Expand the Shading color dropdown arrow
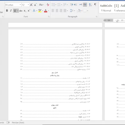 coord(82,11)
